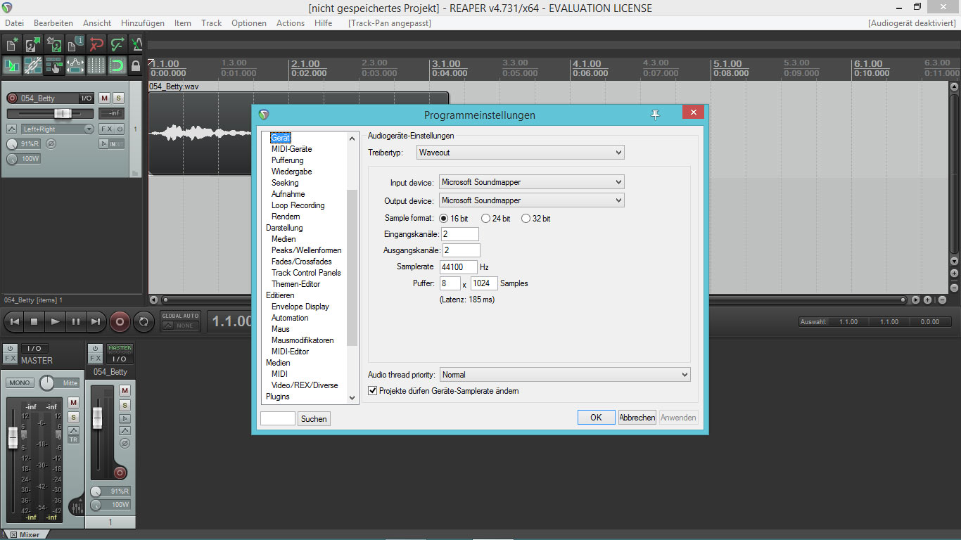Pin the Programmeinstellungen dialog
The height and width of the screenshot is (540, 961).
(655, 115)
